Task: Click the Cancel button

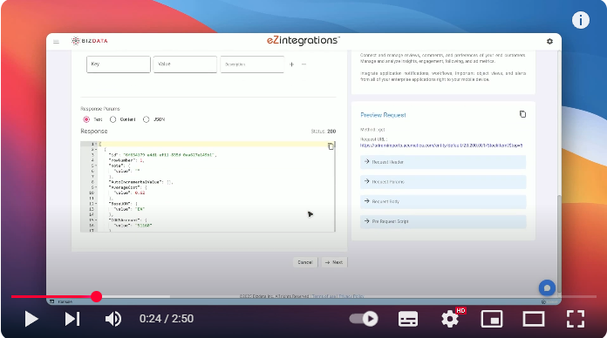Action: point(305,262)
